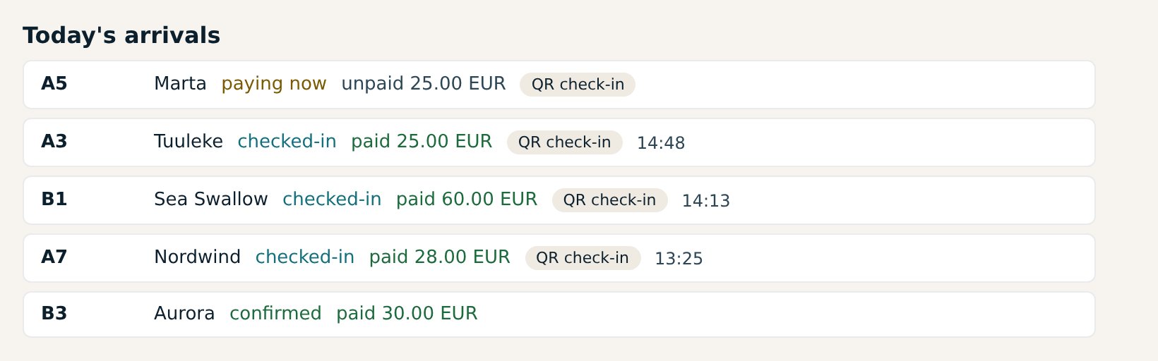Click 'unpaid 25.00 EUR' on A5

click(424, 84)
